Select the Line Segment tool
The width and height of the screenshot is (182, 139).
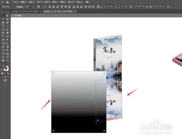tap(7, 26)
